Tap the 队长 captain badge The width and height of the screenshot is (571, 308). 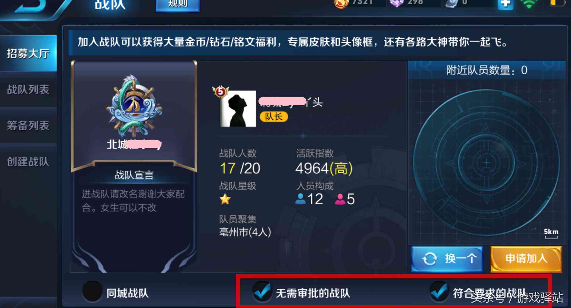tap(274, 117)
